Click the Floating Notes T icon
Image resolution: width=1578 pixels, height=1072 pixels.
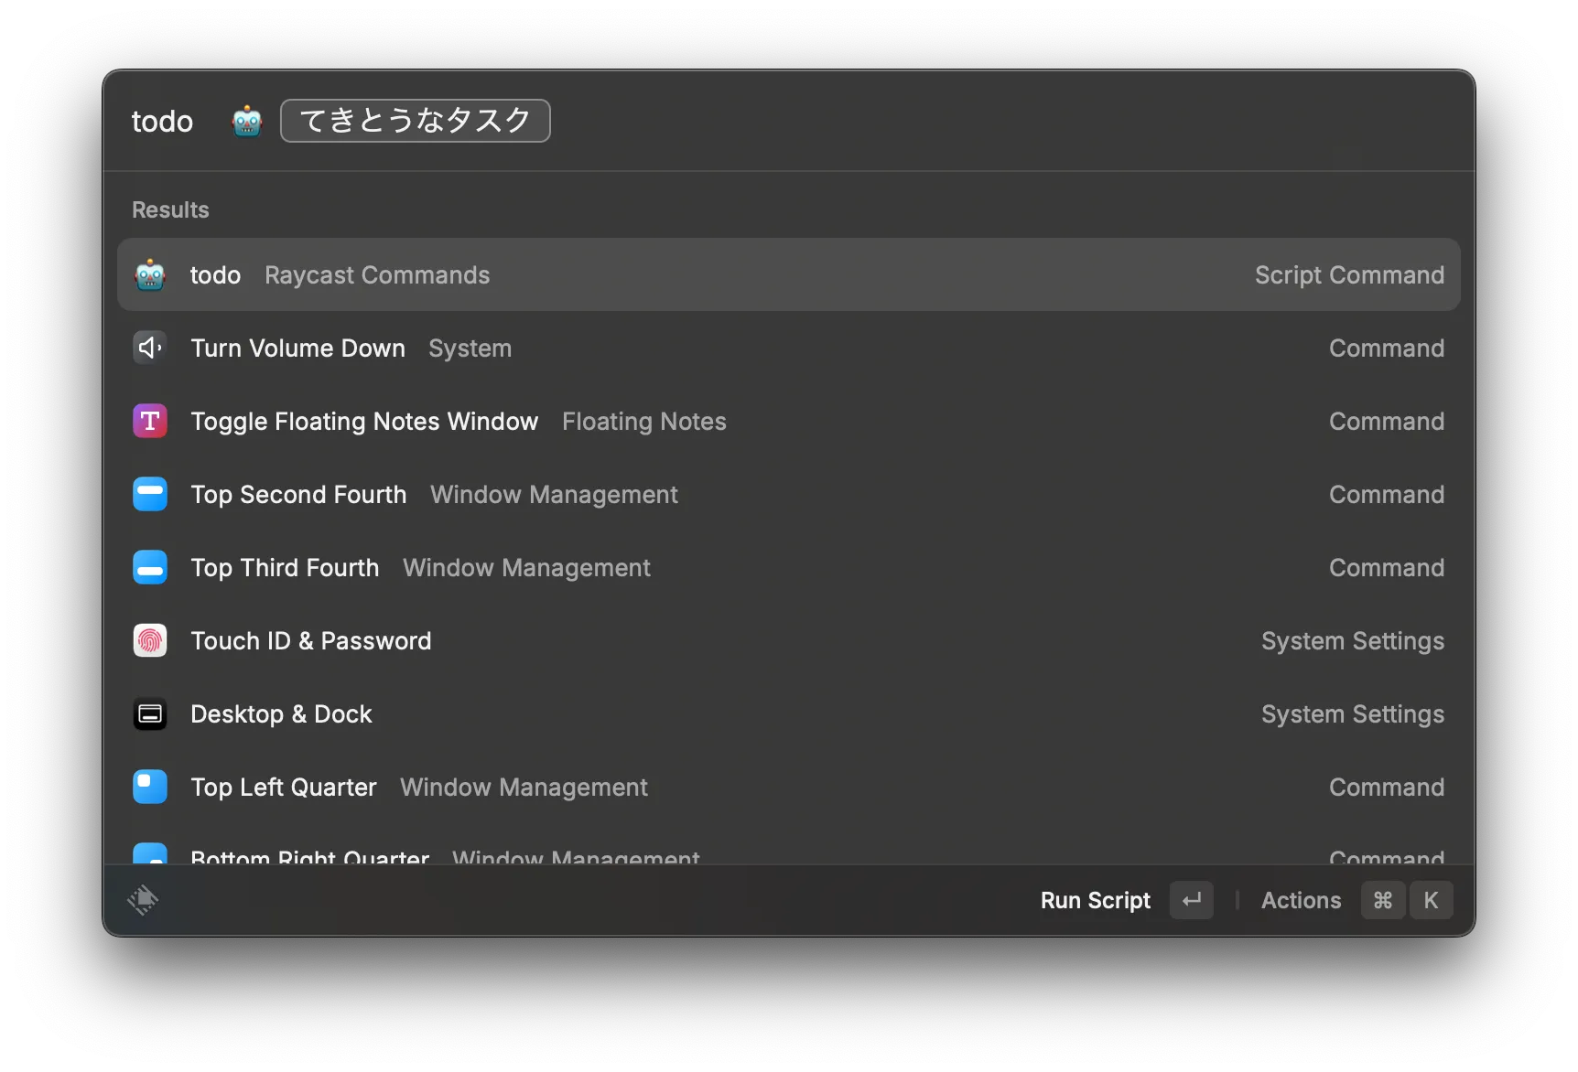coord(150,421)
